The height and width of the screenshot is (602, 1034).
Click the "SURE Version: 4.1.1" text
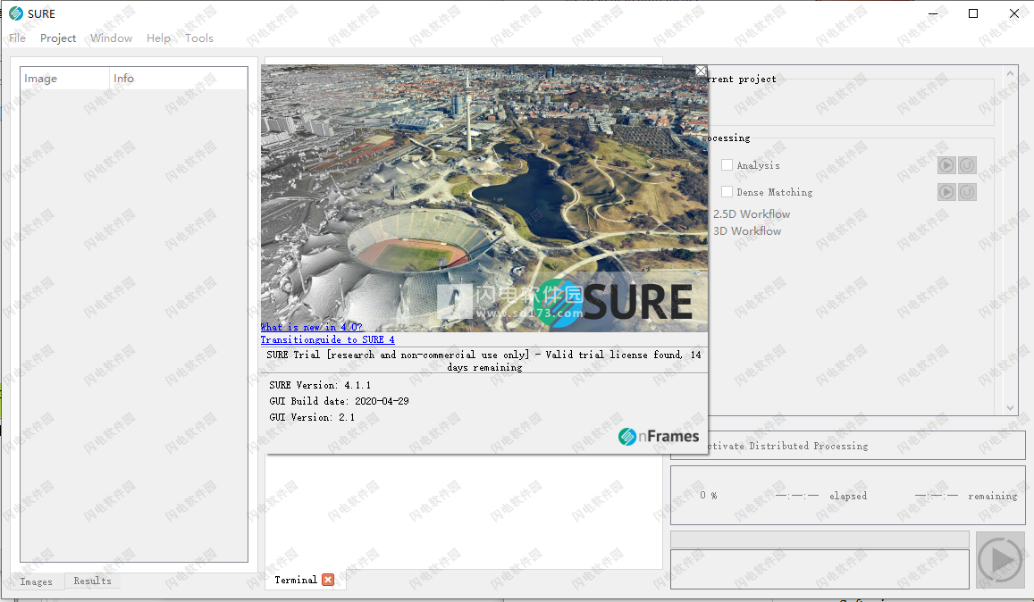tap(320, 385)
